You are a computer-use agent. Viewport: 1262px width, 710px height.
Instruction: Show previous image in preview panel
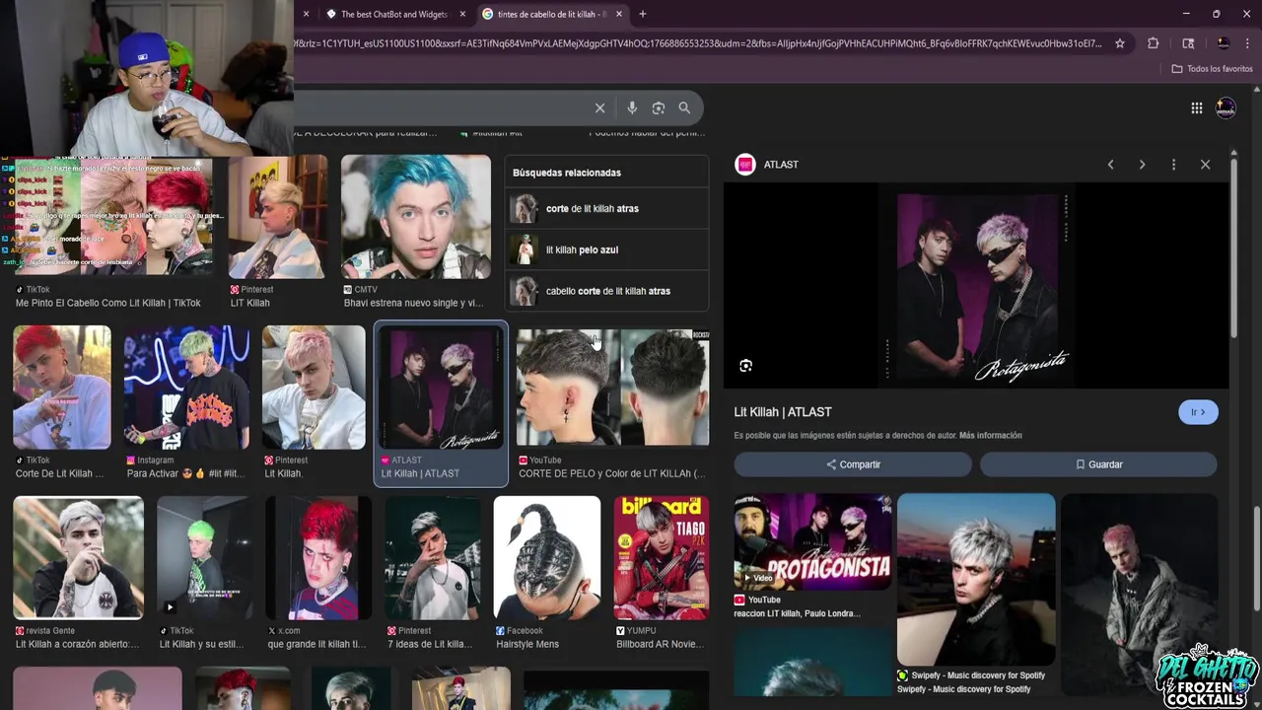coord(1110,165)
